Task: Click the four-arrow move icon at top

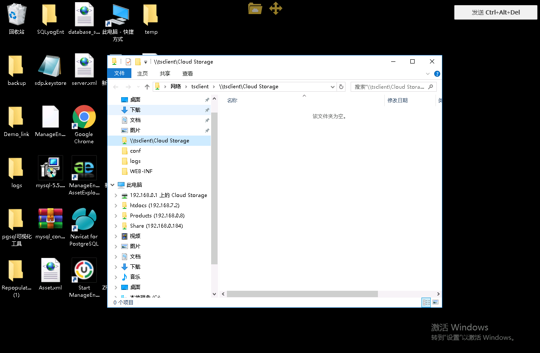Action: pyautogui.click(x=276, y=8)
